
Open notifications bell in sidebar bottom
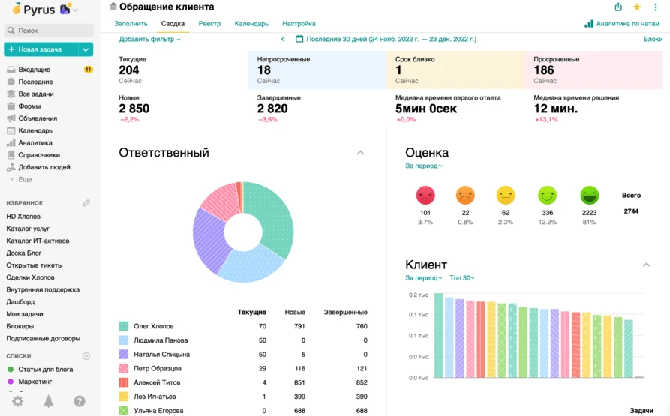pos(49,402)
